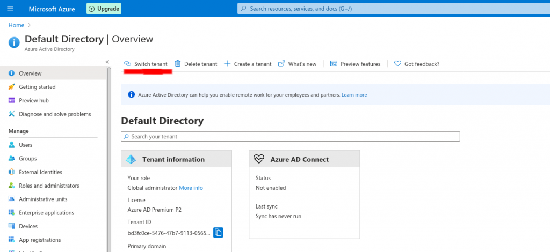550x252 pixels.
Task: Click the Users person icon
Action: pos(12,145)
